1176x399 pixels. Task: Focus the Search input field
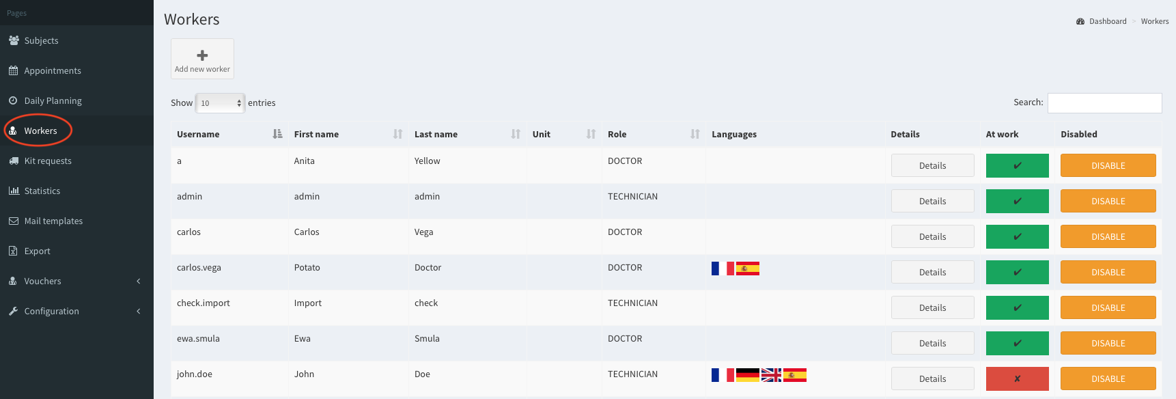coord(1104,103)
